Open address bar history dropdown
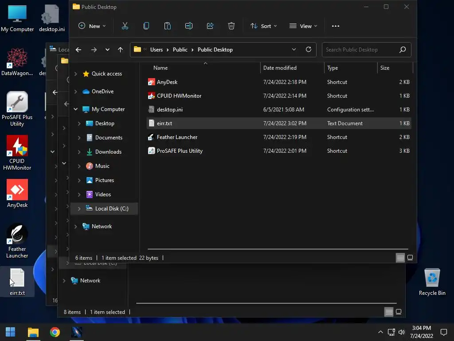Image resolution: width=454 pixels, height=341 pixels. pos(294,49)
